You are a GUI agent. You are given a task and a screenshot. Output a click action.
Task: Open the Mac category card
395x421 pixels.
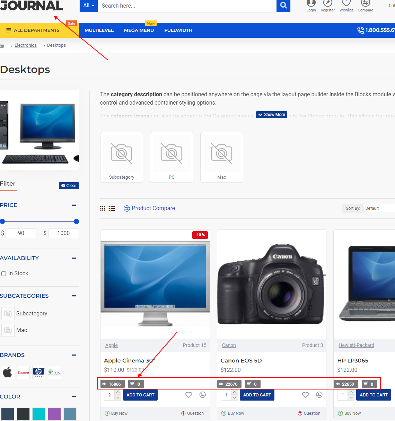click(222, 157)
